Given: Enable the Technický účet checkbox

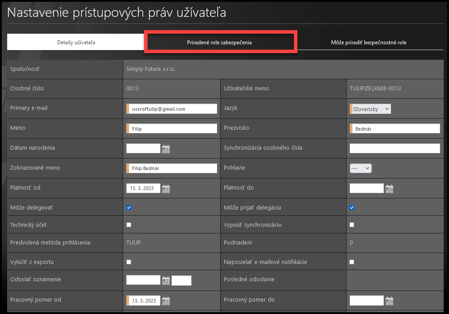Looking at the screenshot, I should coord(129,225).
